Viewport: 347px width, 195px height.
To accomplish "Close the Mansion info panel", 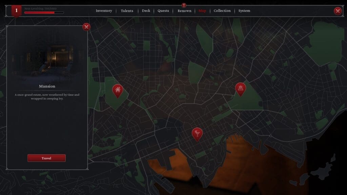I will pyautogui.click(x=86, y=27).
